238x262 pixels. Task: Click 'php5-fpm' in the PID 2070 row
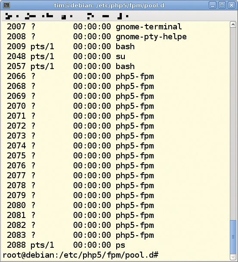click(x=135, y=107)
